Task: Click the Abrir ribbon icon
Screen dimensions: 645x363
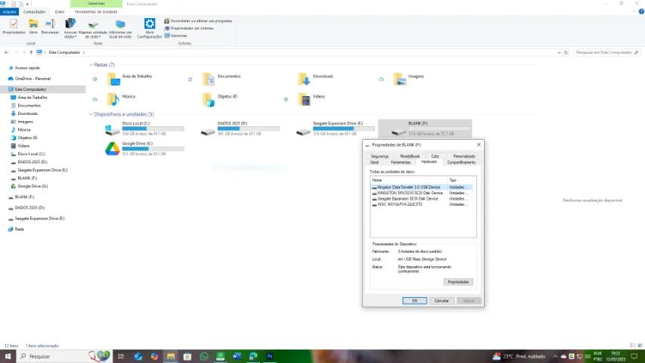Action: click(x=33, y=26)
